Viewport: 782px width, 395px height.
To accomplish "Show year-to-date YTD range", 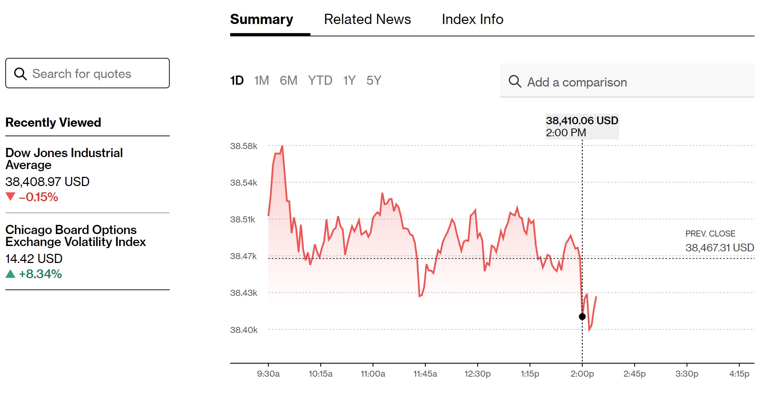I will [320, 80].
